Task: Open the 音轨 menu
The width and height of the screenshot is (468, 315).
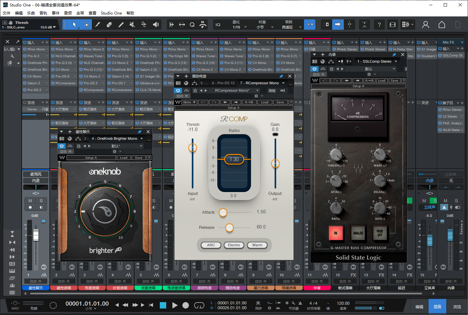Action: [x=43, y=13]
